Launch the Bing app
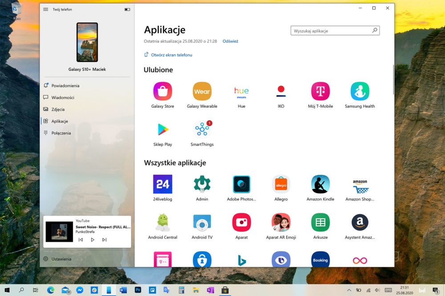This screenshot has width=445, height=296. coord(242,260)
